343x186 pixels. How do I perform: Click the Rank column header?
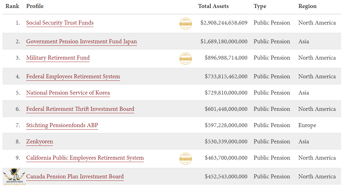click(x=13, y=6)
